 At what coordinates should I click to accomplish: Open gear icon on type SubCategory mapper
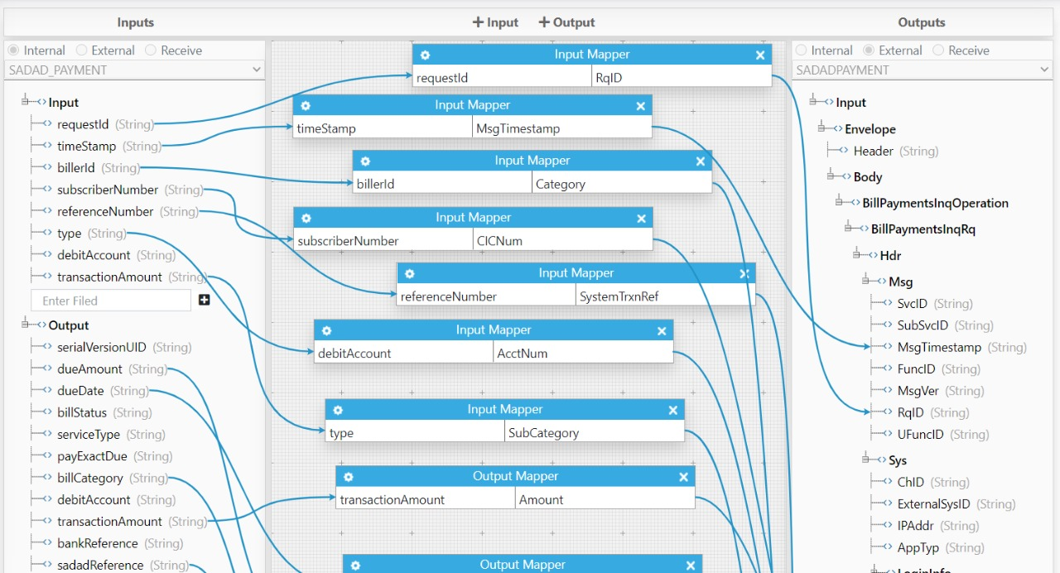coord(338,410)
